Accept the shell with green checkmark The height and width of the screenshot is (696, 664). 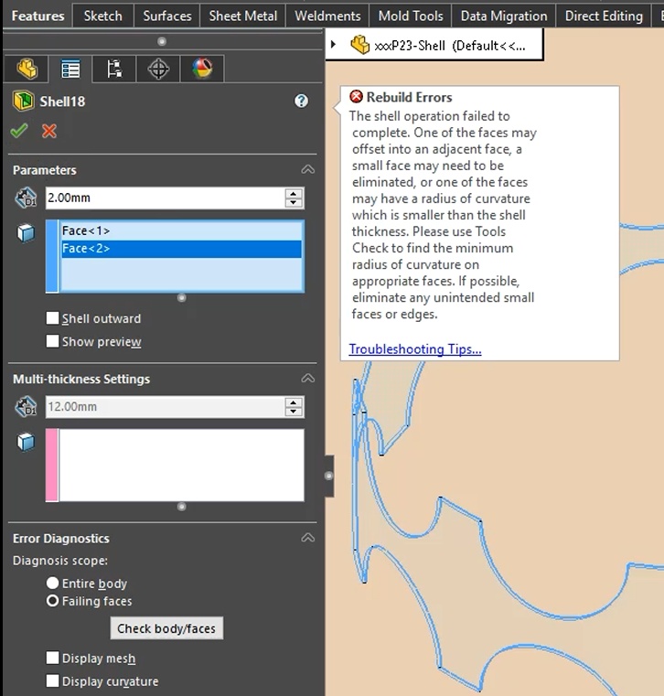coord(19,131)
